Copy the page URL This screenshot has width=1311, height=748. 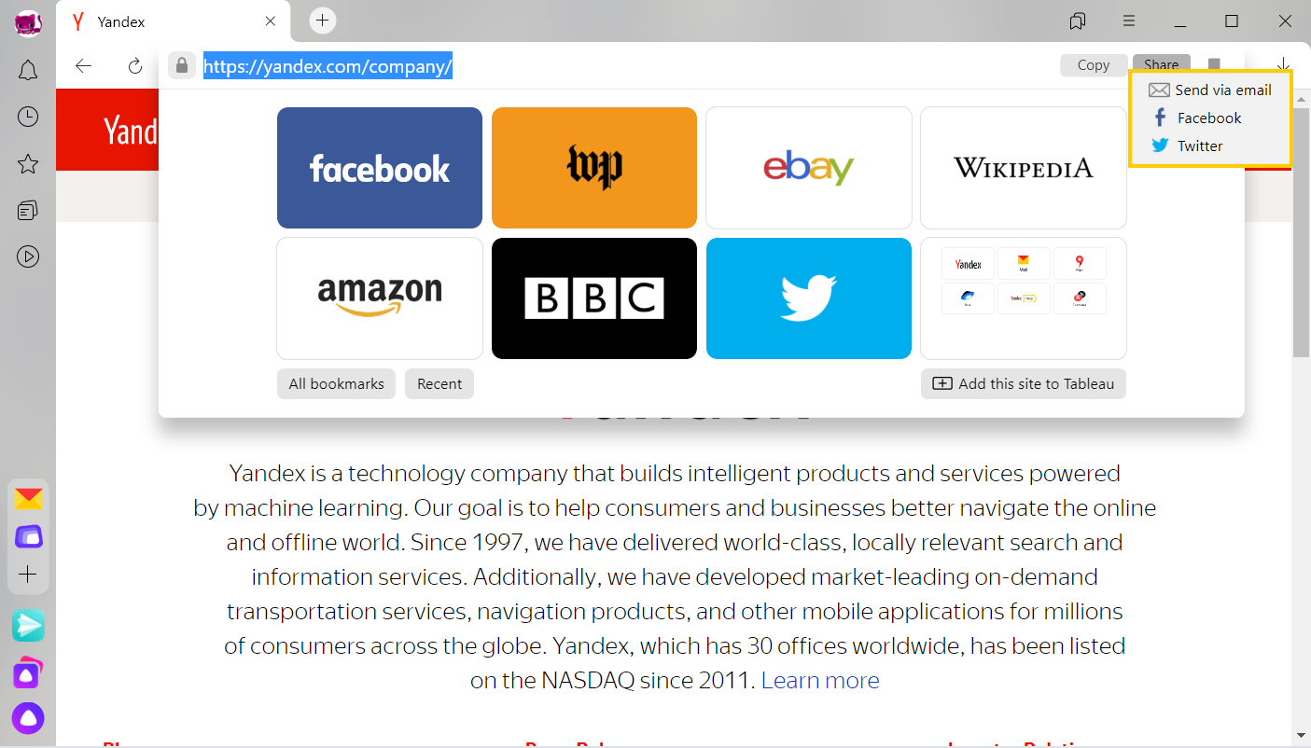(x=1094, y=65)
